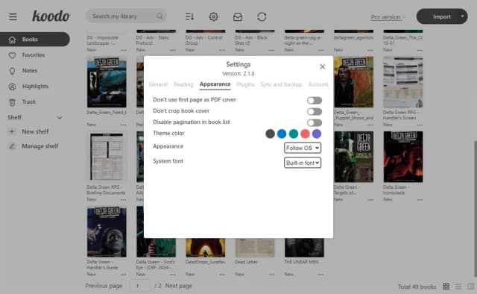Image resolution: width=477 pixels, height=294 pixels.
Task: Open more options for THE UNEAR MEN
Action: [x=320, y=275]
